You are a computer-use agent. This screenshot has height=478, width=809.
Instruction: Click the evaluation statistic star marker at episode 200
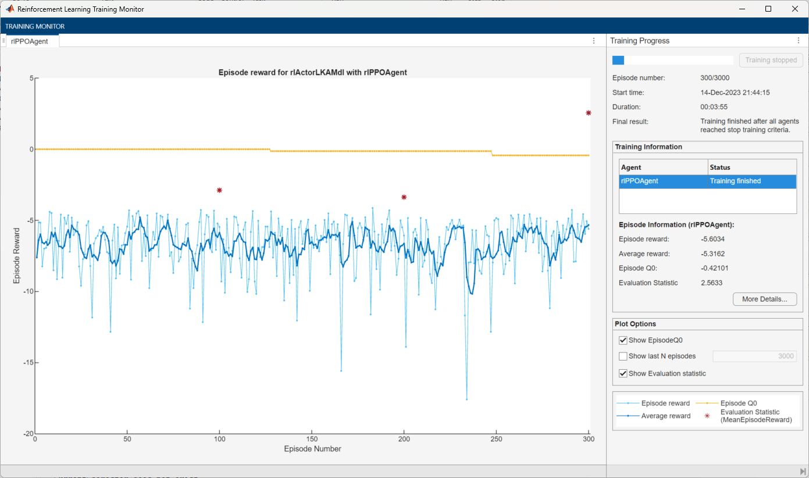[x=404, y=197]
